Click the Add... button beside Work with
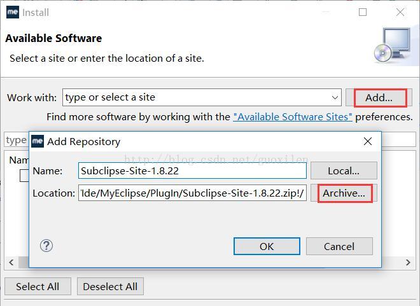420x306 pixels. tap(379, 98)
